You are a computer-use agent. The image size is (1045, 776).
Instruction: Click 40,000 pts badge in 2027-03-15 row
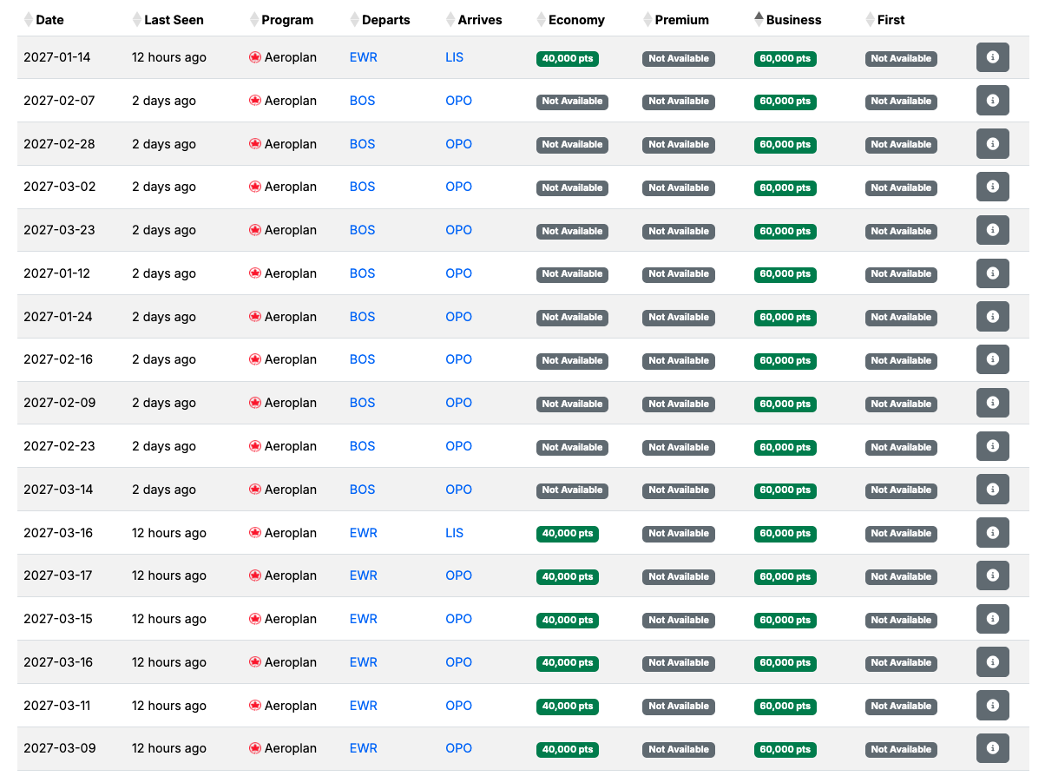pyautogui.click(x=568, y=620)
